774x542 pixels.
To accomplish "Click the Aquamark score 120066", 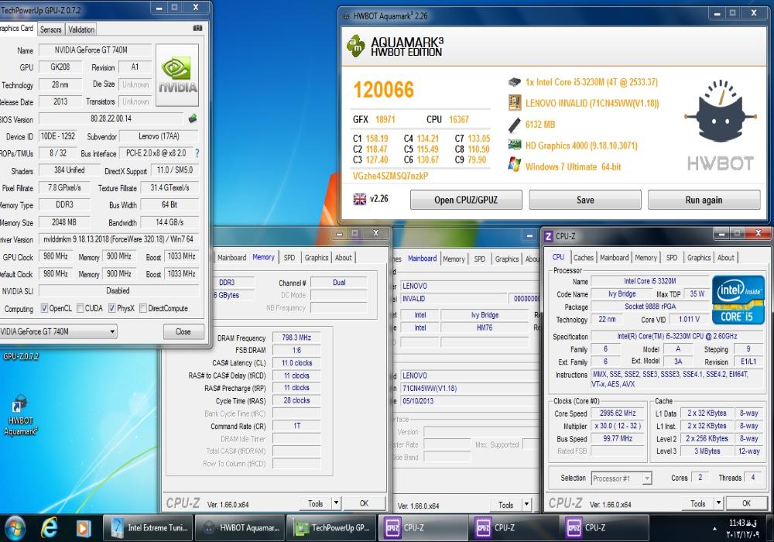I will coord(384,89).
